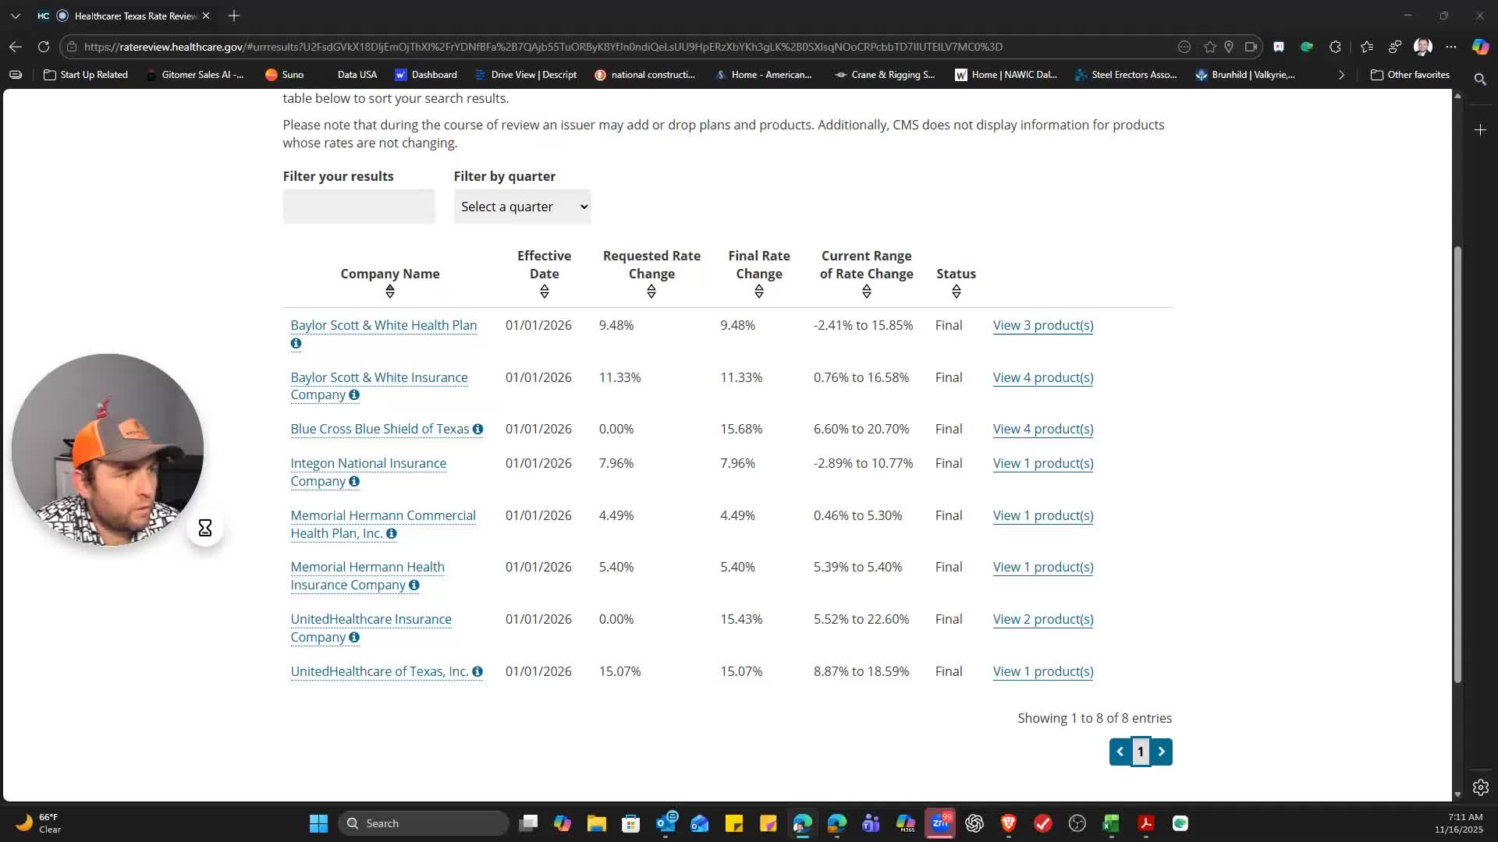
Task: Go to next page of results
Action: [x=1162, y=752]
